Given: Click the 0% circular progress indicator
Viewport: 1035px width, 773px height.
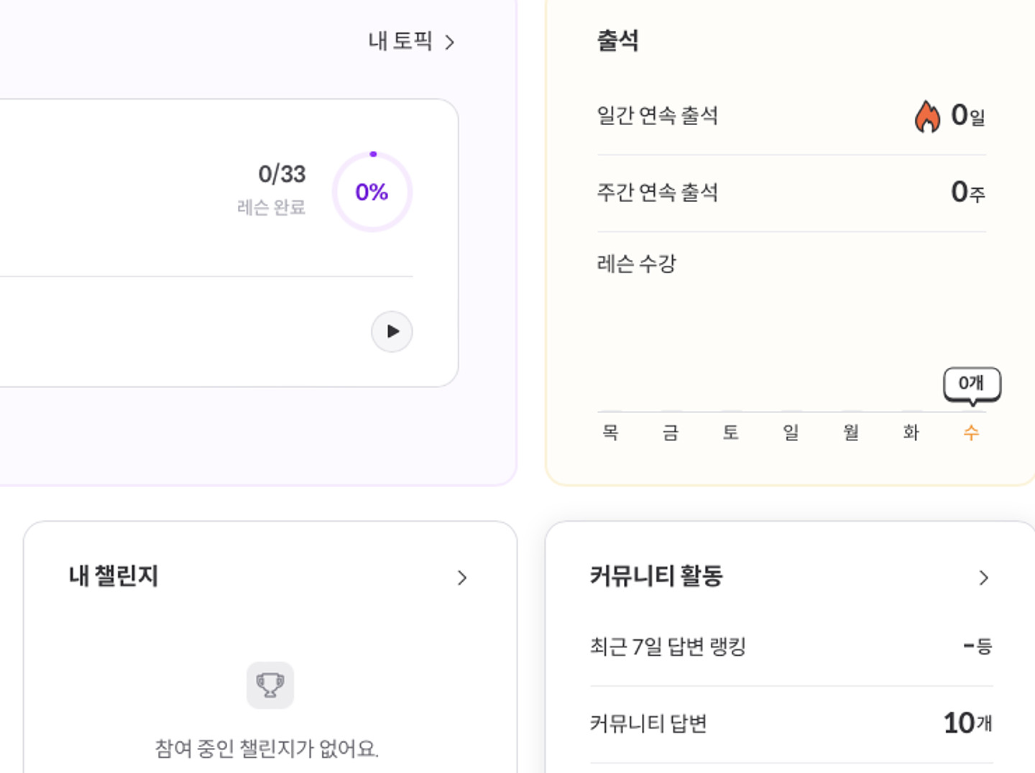Looking at the screenshot, I should point(372,192).
